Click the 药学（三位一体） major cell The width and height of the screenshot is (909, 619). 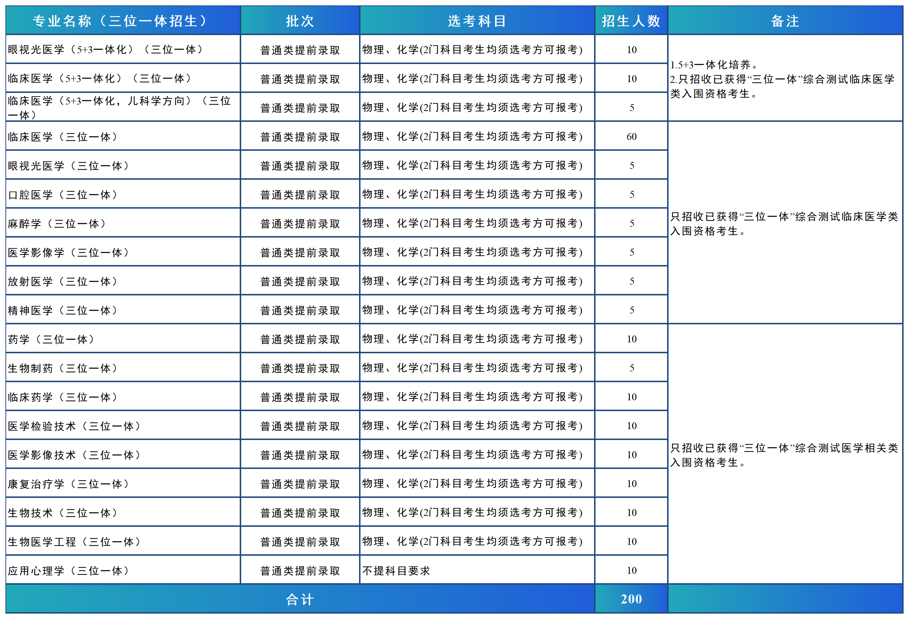tap(51, 339)
